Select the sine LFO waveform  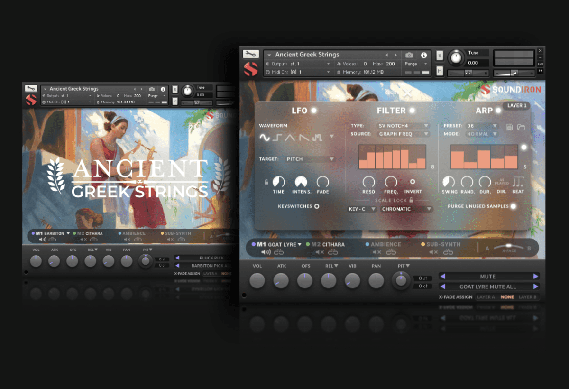pos(264,138)
